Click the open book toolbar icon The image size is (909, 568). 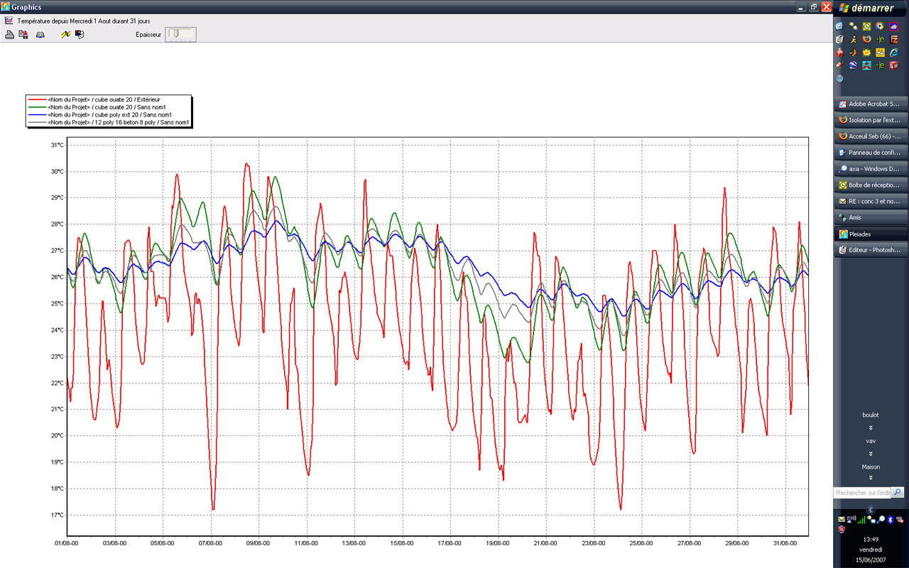pos(40,34)
